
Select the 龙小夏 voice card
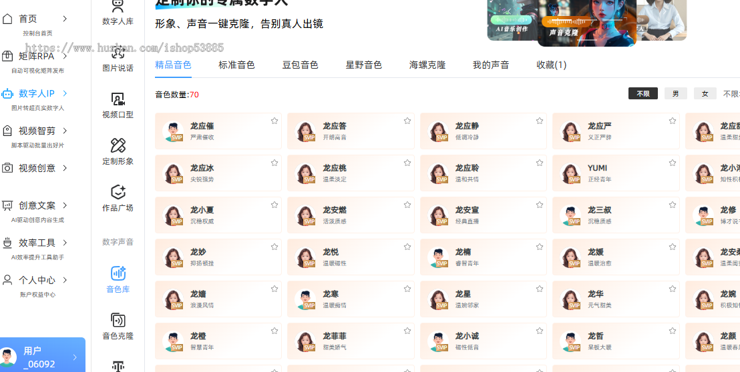218,215
